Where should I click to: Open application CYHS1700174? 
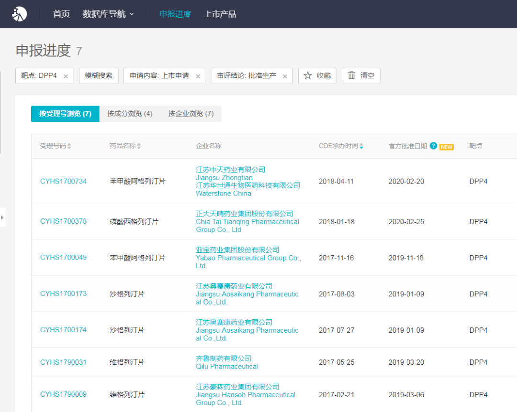pyautogui.click(x=63, y=330)
